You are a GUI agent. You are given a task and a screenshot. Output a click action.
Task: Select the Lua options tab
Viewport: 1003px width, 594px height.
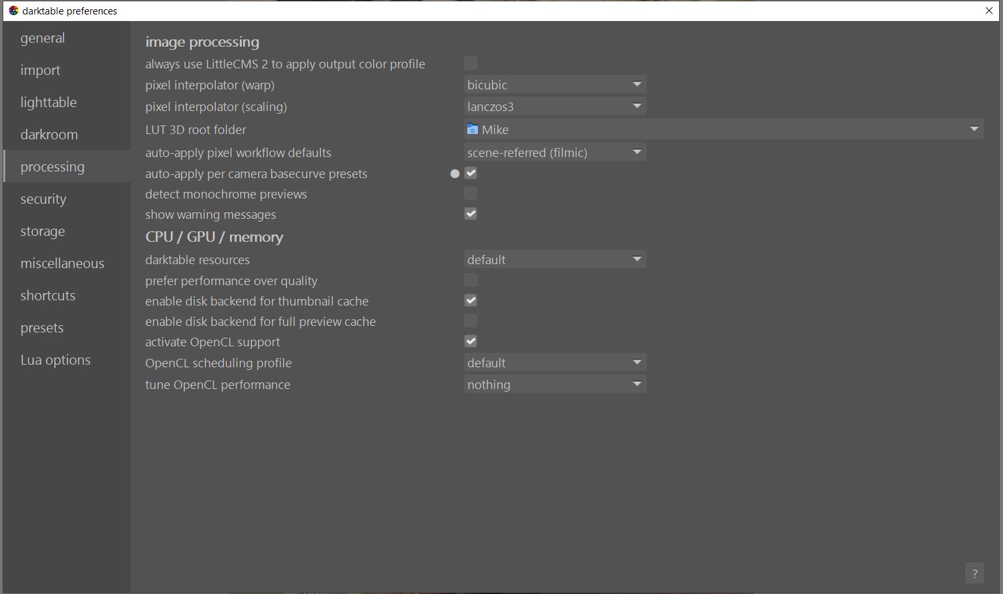[55, 360]
